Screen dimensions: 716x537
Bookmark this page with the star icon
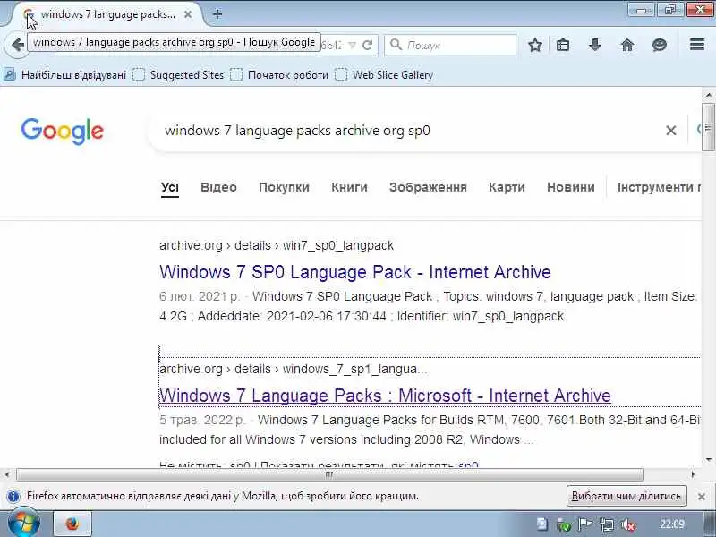tap(535, 45)
